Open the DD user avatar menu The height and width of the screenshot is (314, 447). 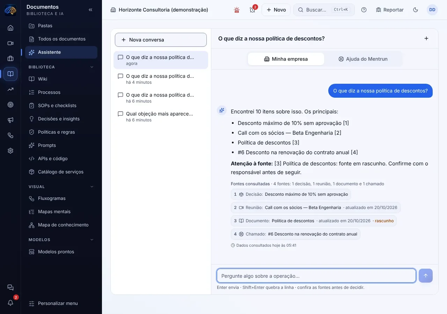(432, 10)
